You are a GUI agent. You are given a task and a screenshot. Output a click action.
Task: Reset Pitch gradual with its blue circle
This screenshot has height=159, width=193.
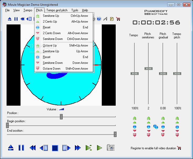pyautogui.click(x=163, y=127)
